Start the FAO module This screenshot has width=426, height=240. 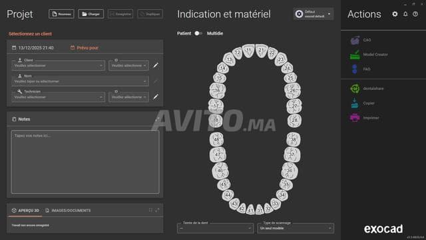[x=361, y=69]
